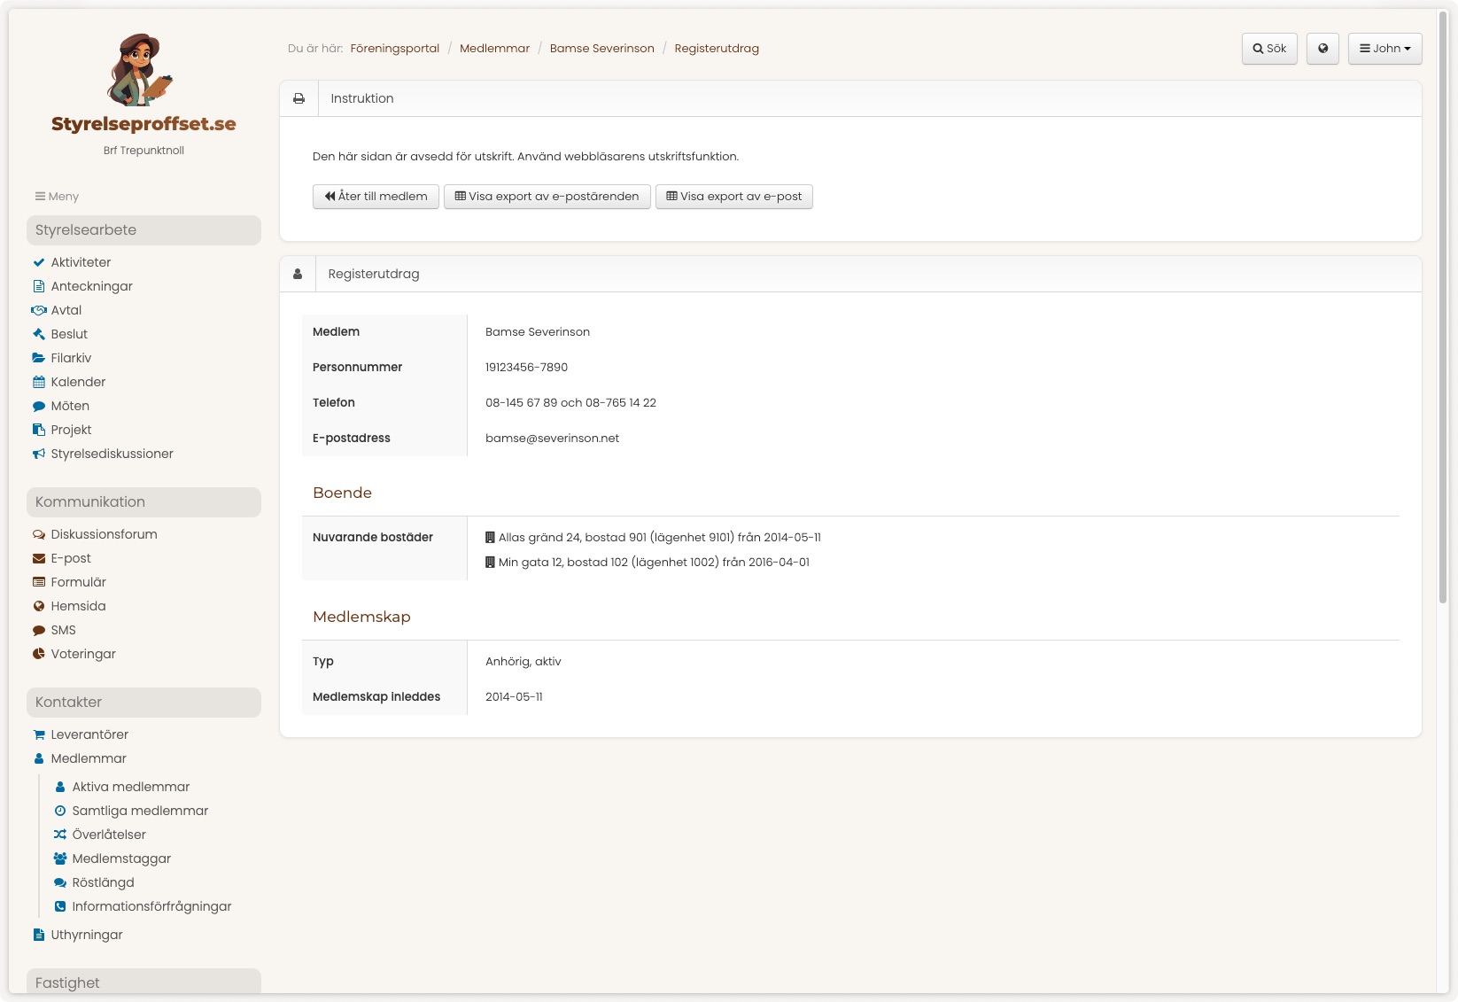Screen dimensions: 1458x1002
Task: Follow the Föreningsportal breadcrumb link
Action: click(x=394, y=49)
